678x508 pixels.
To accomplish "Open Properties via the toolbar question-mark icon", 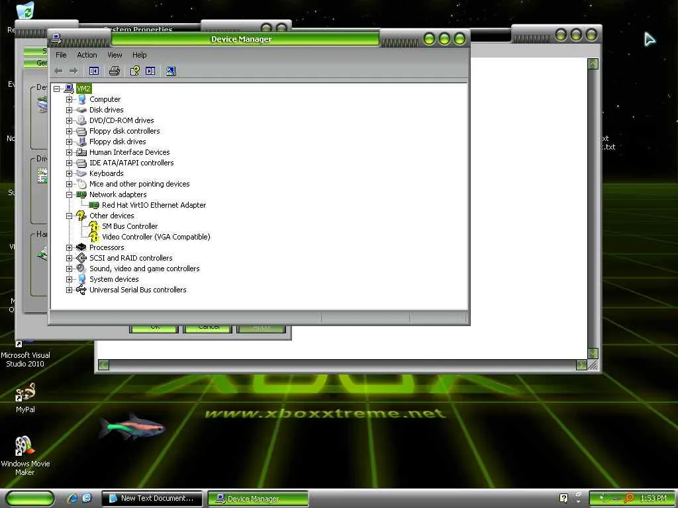I will click(135, 71).
